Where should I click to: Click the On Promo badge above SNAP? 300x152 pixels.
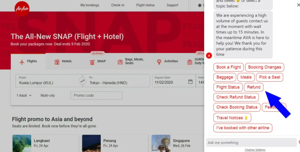coord(98,53)
